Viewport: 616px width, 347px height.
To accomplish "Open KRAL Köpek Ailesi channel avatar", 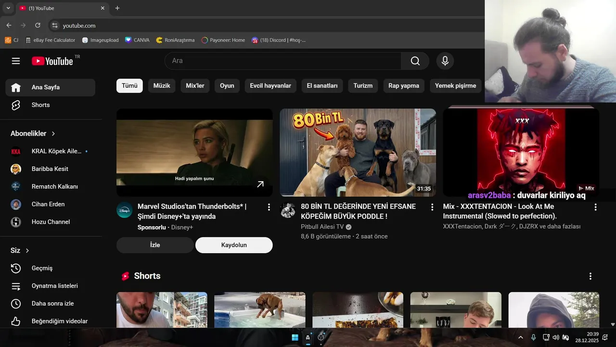I will click(x=16, y=151).
